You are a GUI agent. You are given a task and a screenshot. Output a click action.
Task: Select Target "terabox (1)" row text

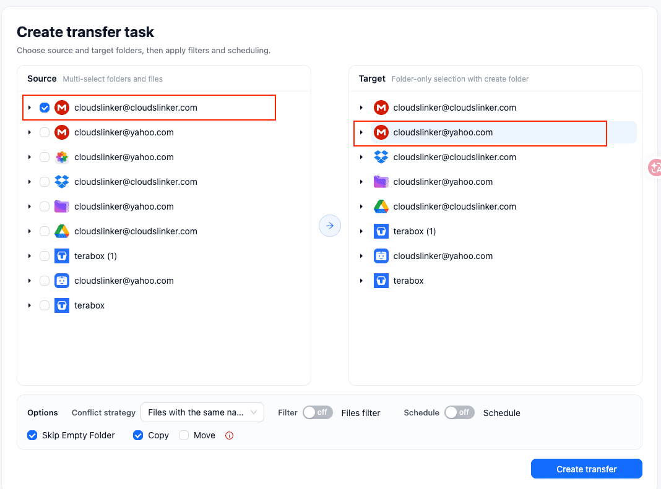[x=415, y=231]
